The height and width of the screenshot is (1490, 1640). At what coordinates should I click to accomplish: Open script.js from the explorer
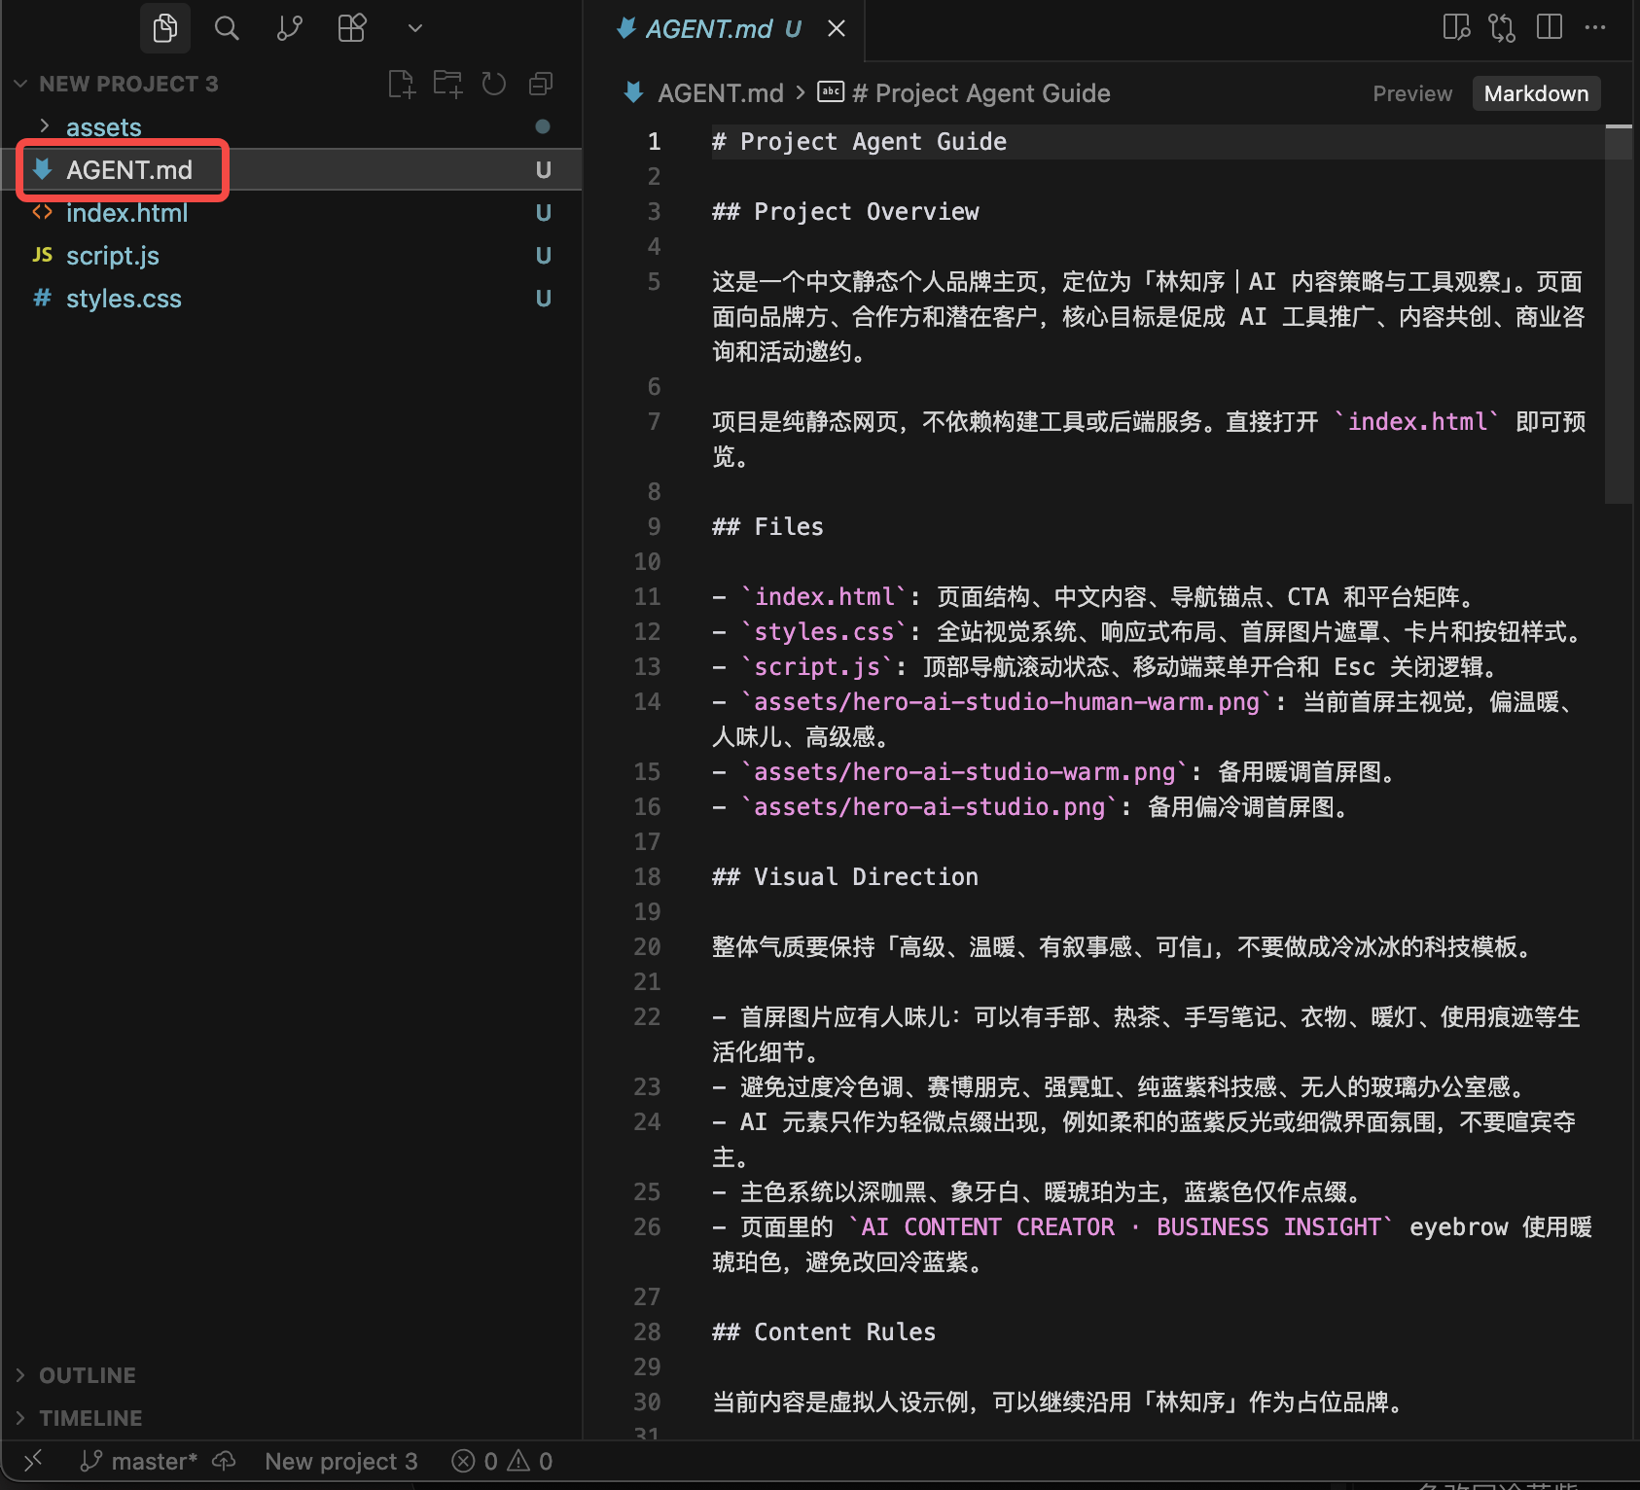click(x=112, y=256)
